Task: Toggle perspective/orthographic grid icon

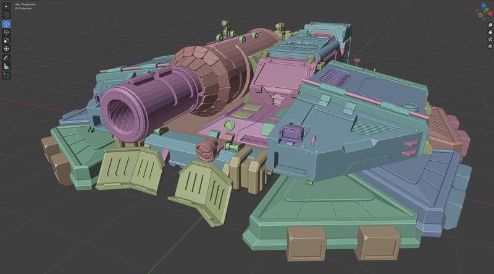Action: 490,46
